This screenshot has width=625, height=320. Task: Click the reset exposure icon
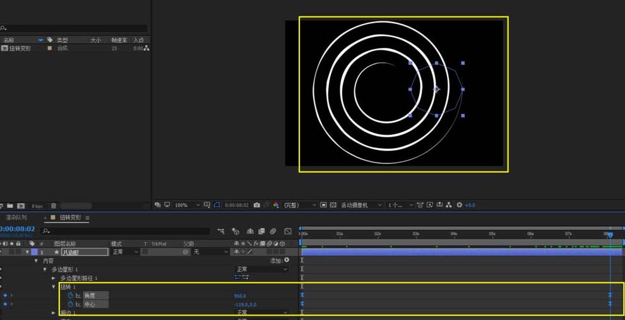(459, 205)
